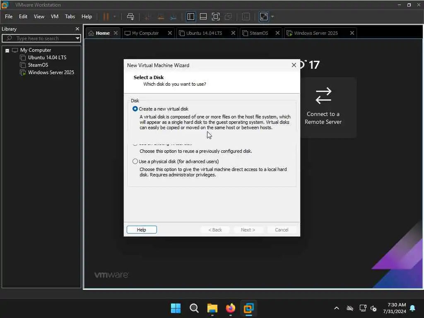Show hidden system tray icons chevron
The height and width of the screenshot is (318, 424).
337,308
